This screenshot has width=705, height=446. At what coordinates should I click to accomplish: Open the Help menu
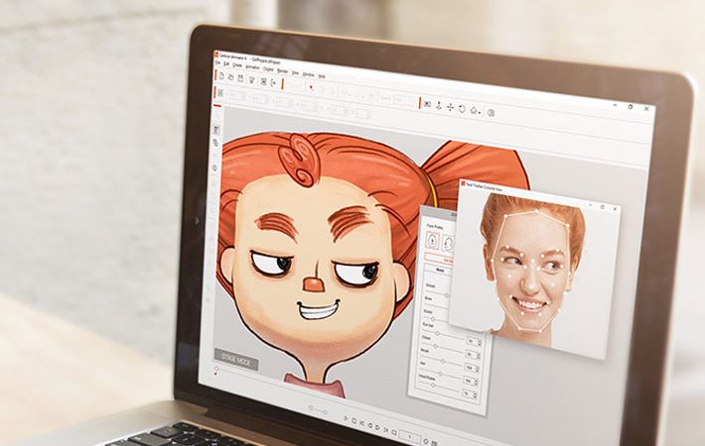322,76
